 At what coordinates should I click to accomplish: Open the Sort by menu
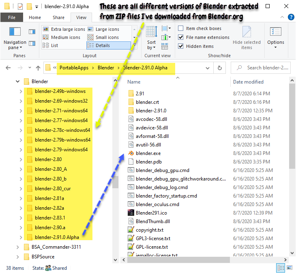point(151,38)
